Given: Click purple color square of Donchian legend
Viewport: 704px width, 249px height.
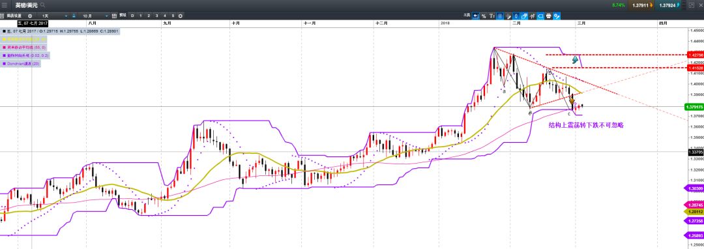Looking at the screenshot, I should [4, 64].
